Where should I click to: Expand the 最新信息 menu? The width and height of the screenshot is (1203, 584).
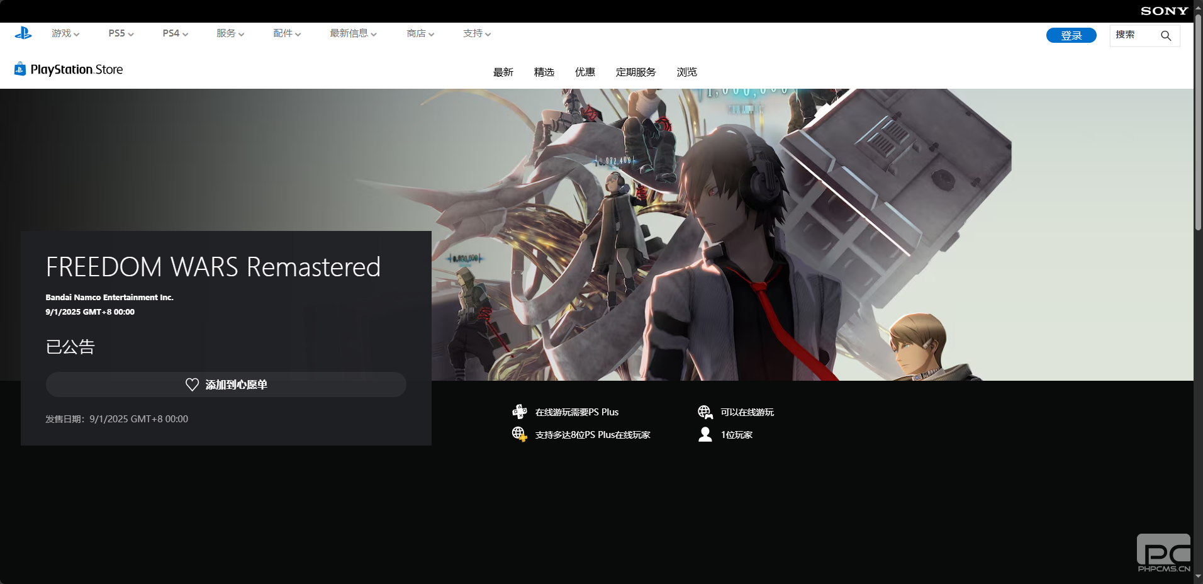[353, 33]
